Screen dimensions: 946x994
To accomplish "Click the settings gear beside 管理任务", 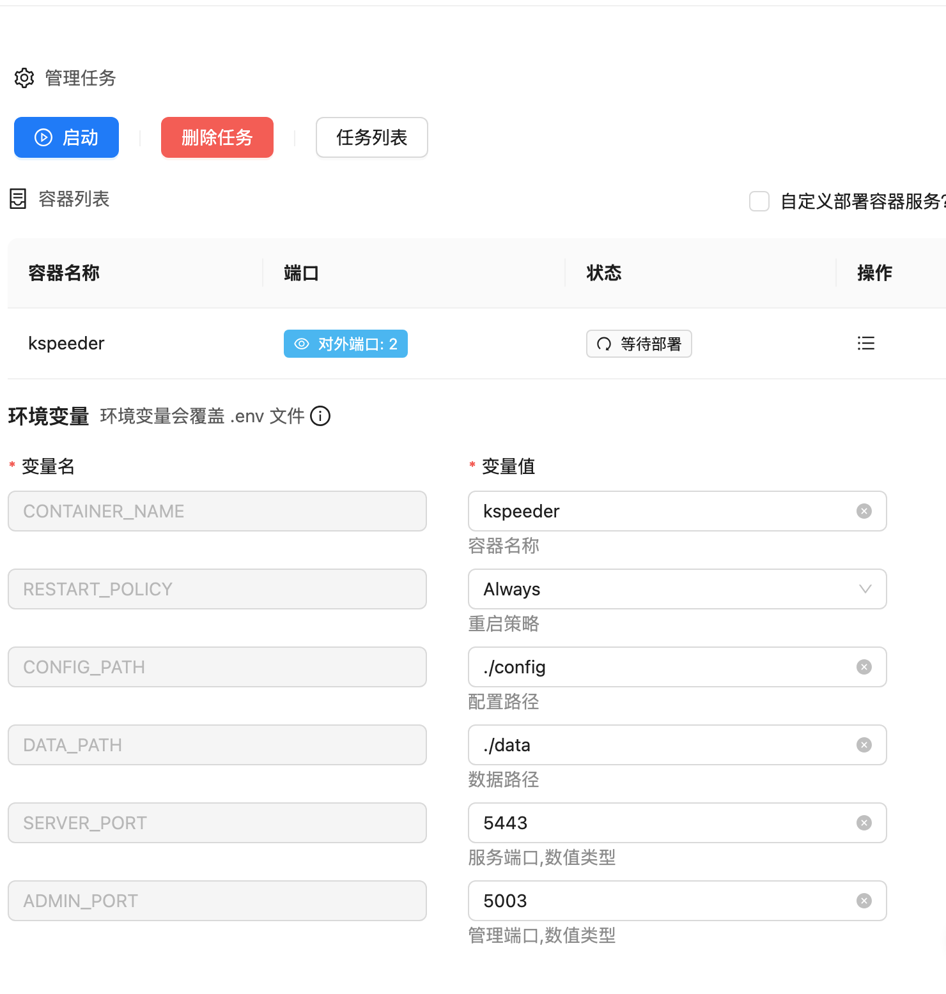I will (x=24, y=78).
